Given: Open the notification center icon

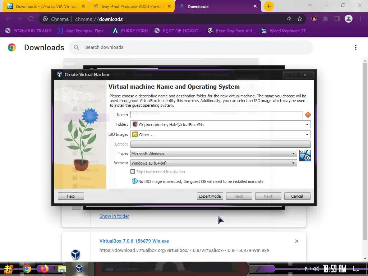Looking at the screenshot, I should point(356,269).
